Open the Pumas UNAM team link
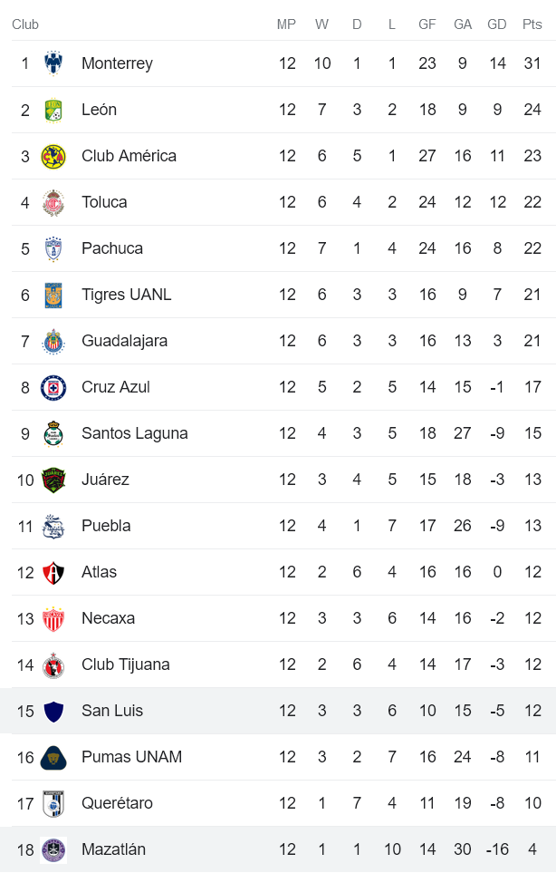The width and height of the screenshot is (556, 873). coord(131,757)
